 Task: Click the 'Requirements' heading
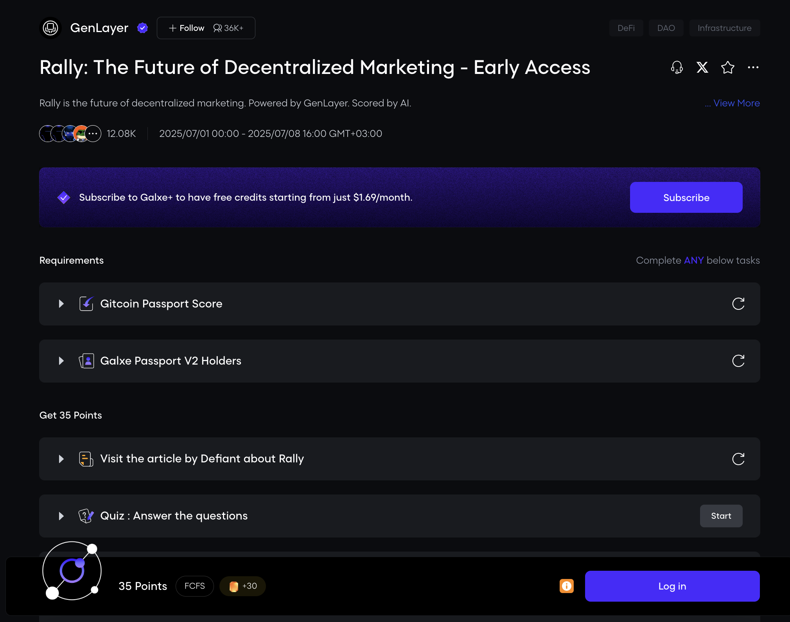coord(72,261)
